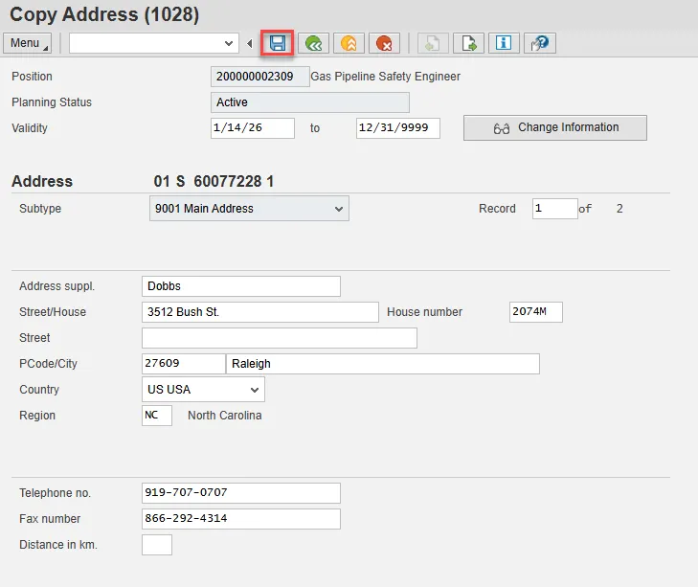Expand the command field dropdown
This screenshot has width=698, height=587.
[x=229, y=44]
